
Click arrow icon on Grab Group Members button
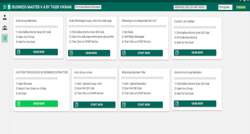tap(18, 52)
